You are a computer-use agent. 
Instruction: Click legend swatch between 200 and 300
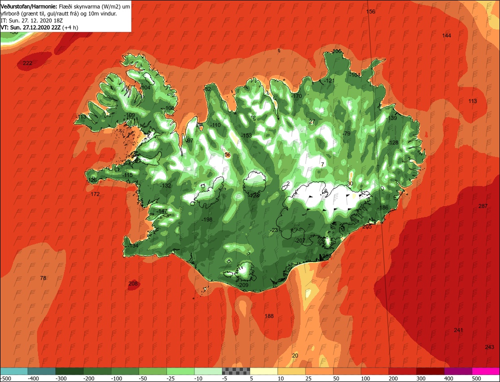click(x=402, y=371)
